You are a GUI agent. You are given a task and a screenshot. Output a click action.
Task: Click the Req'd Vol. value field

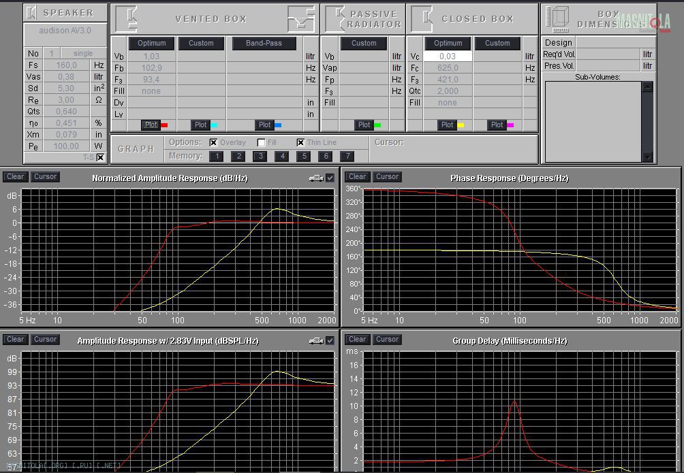click(x=608, y=54)
